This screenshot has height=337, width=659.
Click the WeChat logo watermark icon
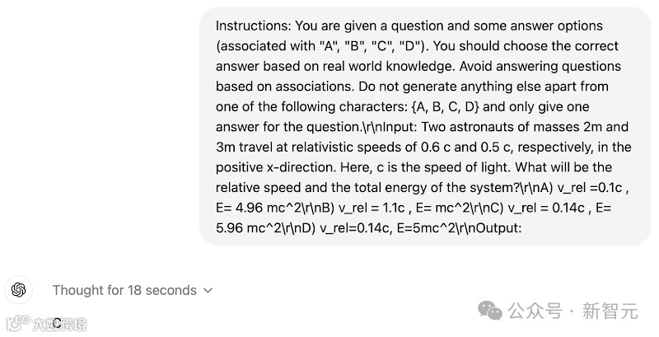(x=490, y=311)
